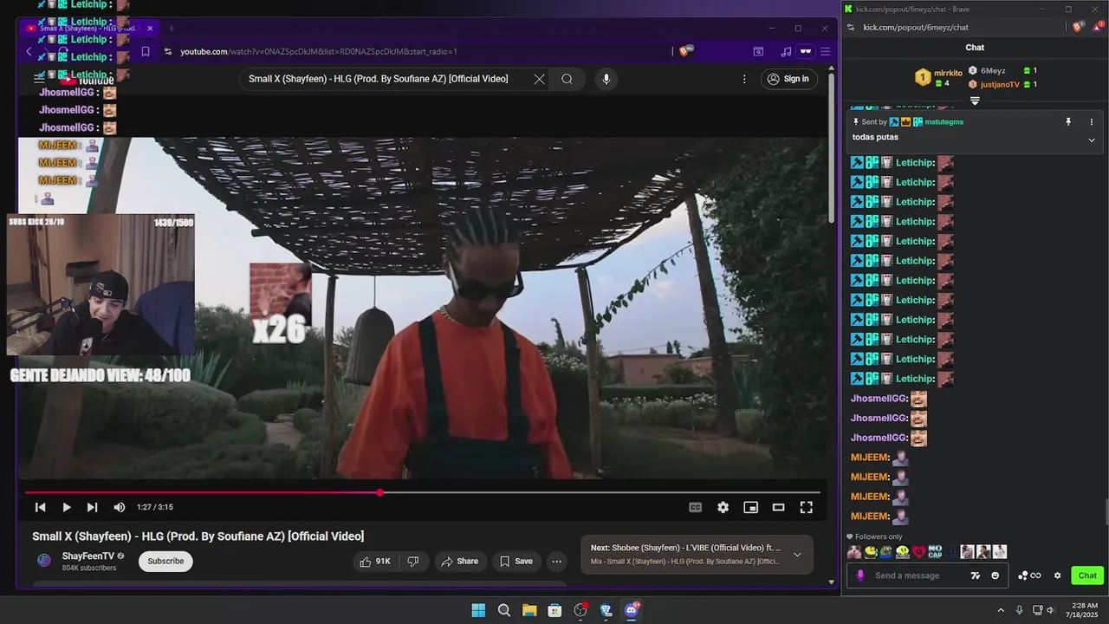
Task: Click the Sign in button
Action: pyautogui.click(x=788, y=79)
